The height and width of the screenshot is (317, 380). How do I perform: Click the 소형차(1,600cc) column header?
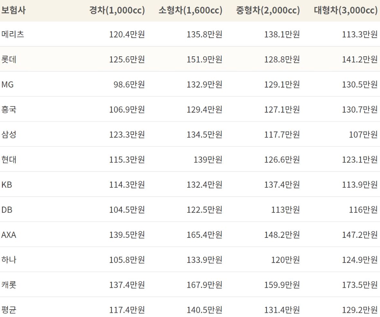coord(191,10)
